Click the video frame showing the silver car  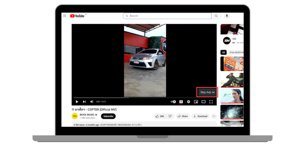click(145, 60)
